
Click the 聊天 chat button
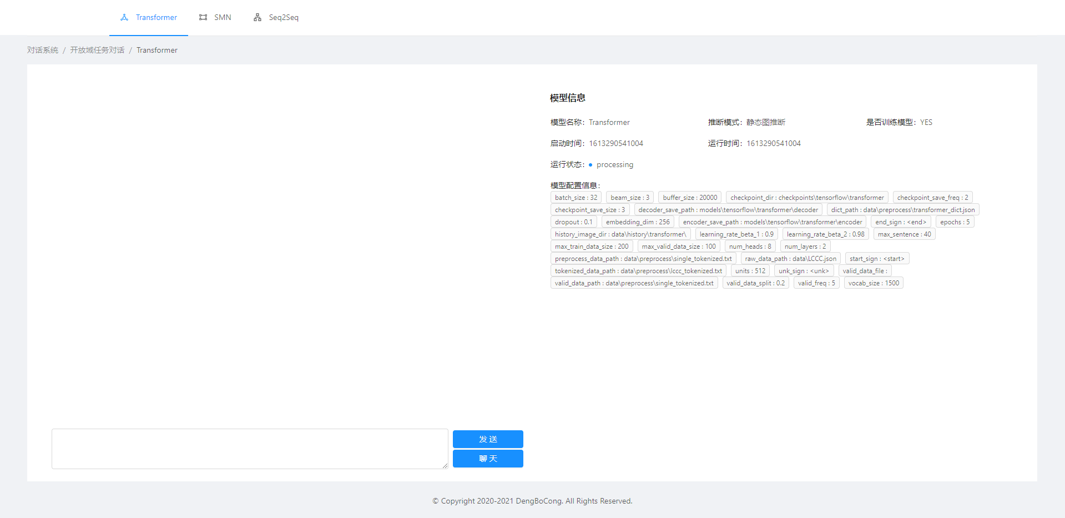488,459
